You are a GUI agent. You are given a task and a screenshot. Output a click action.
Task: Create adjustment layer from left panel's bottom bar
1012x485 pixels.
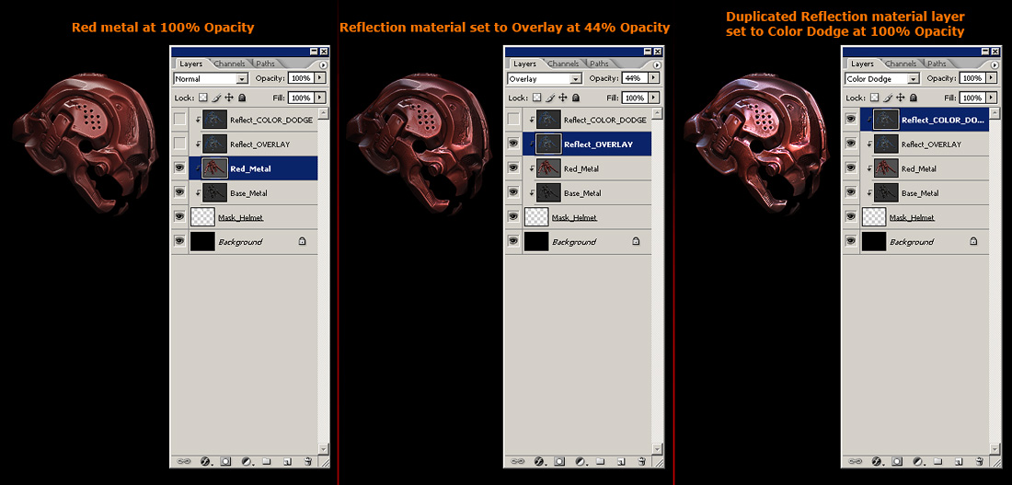click(x=247, y=461)
